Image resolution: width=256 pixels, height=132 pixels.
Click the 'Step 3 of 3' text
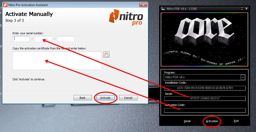coord(14,21)
